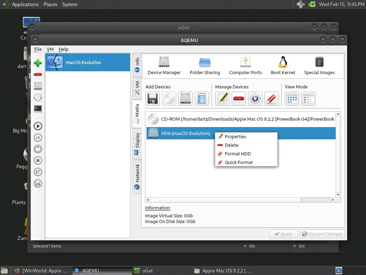Click the green plus Add VM icon
Viewport: 366px width, 275px height.
(38, 63)
